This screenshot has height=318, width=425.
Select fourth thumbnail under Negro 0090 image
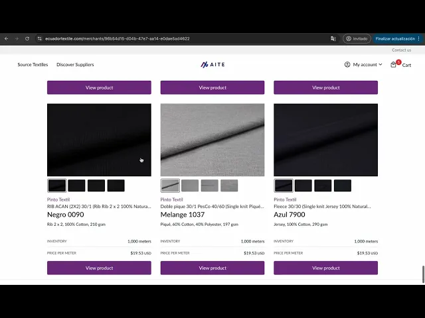116,185
